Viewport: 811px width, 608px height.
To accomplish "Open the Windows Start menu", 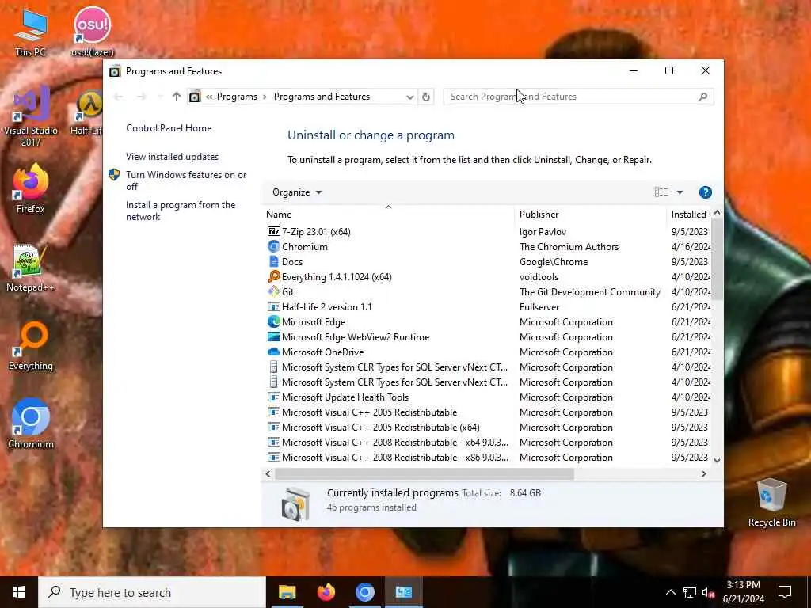I will point(19,592).
